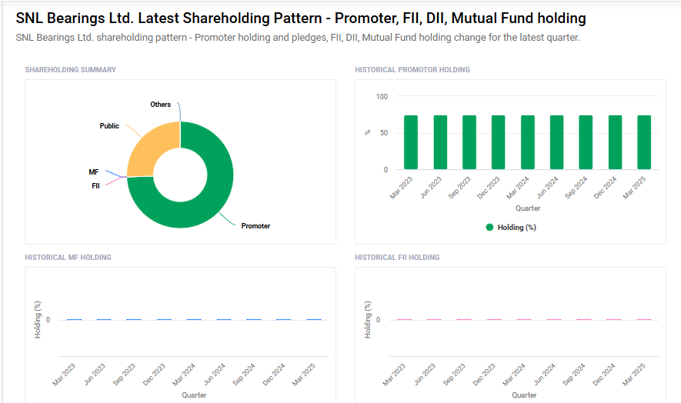Click the Mar 2025 promoter holding bar

pos(644,142)
